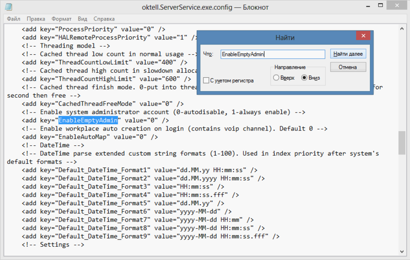Click the scroll down arrow of text area

point(402,252)
